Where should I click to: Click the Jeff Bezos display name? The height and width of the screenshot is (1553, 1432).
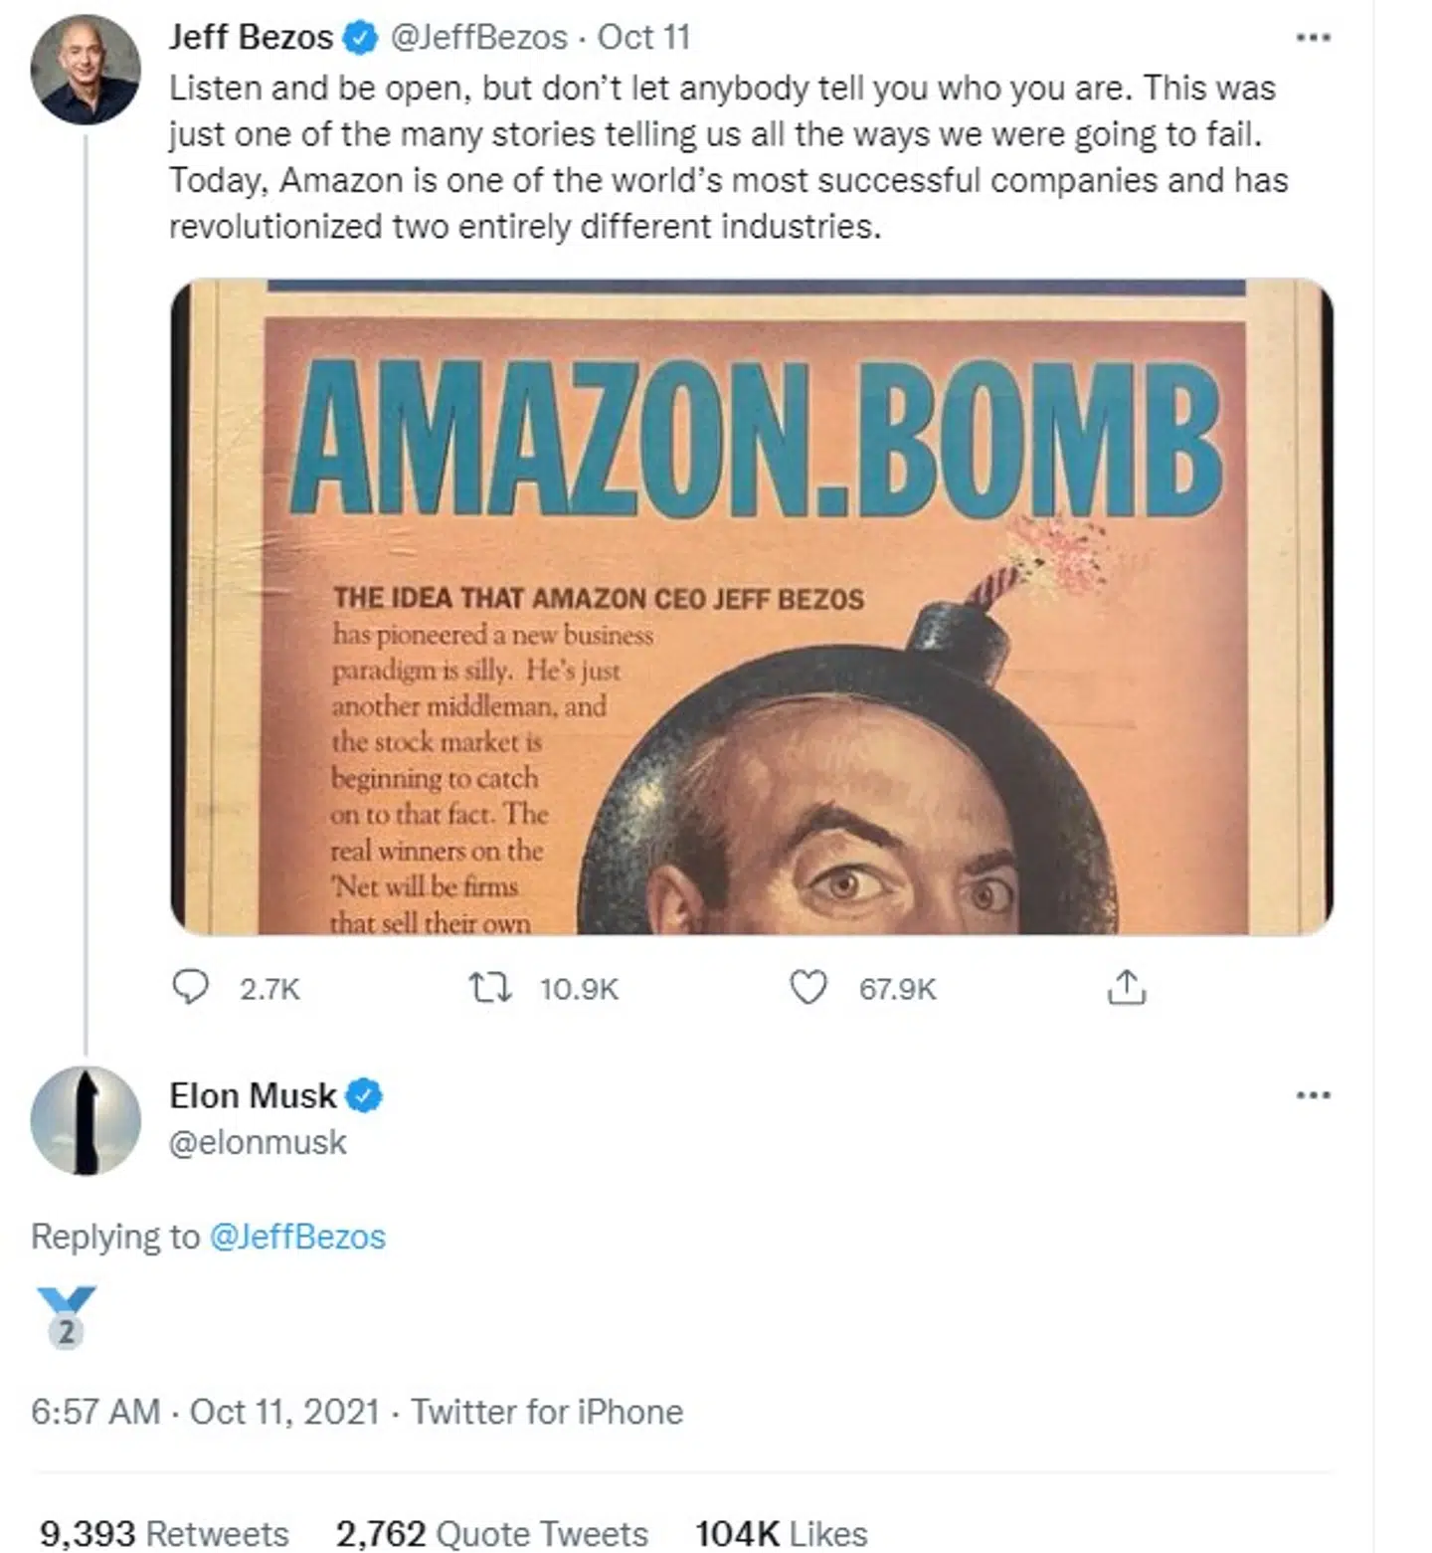point(249,37)
